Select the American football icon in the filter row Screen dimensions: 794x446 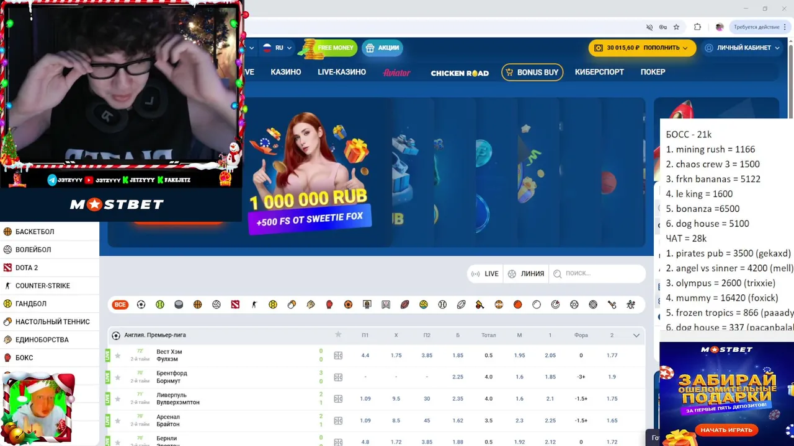coord(404,304)
